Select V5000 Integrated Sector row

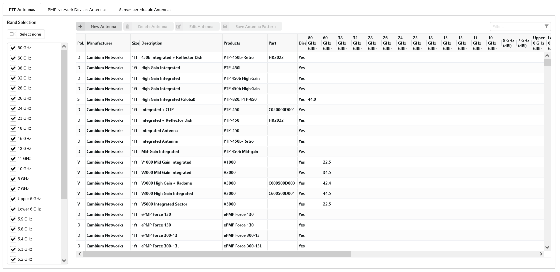310,204
